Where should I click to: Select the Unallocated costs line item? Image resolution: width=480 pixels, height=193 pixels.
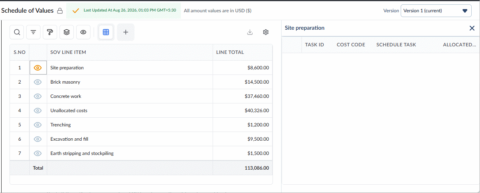coord(69,111)
